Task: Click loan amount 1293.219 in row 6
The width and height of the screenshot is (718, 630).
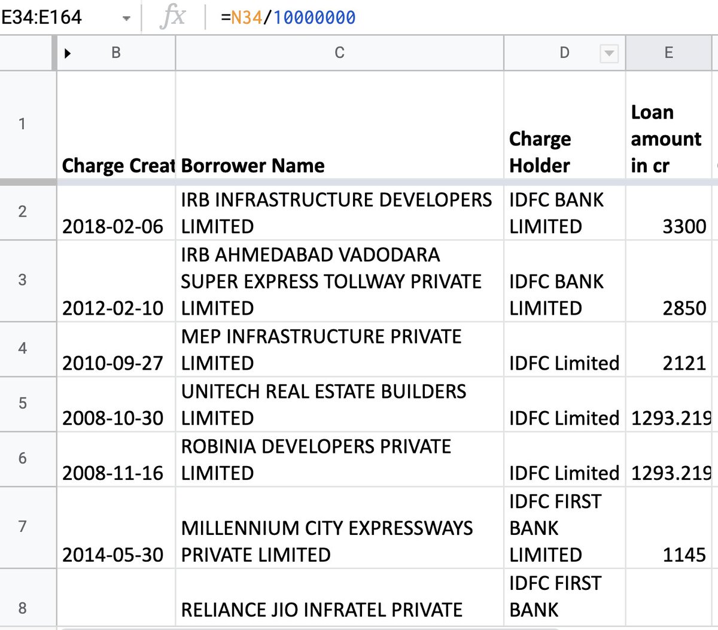Action: (x=669, y=459)
